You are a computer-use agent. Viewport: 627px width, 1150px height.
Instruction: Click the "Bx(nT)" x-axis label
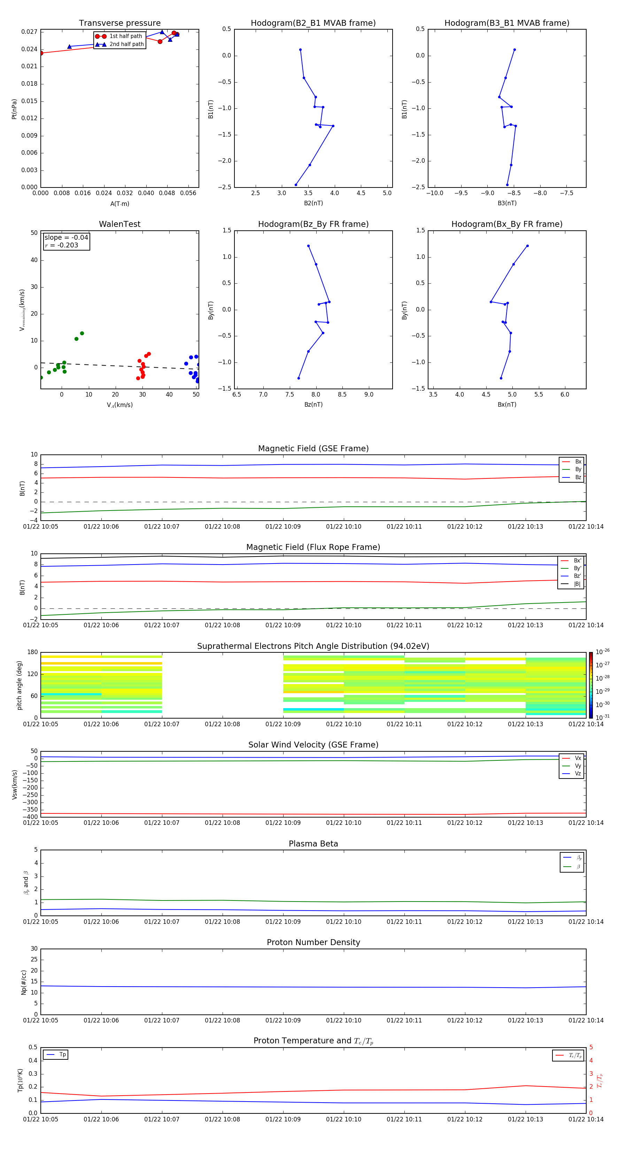(507, 405)
